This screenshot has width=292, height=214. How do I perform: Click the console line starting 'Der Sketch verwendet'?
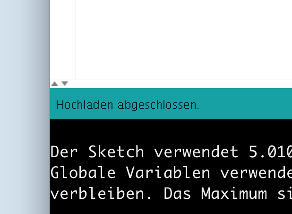(171, 152)
